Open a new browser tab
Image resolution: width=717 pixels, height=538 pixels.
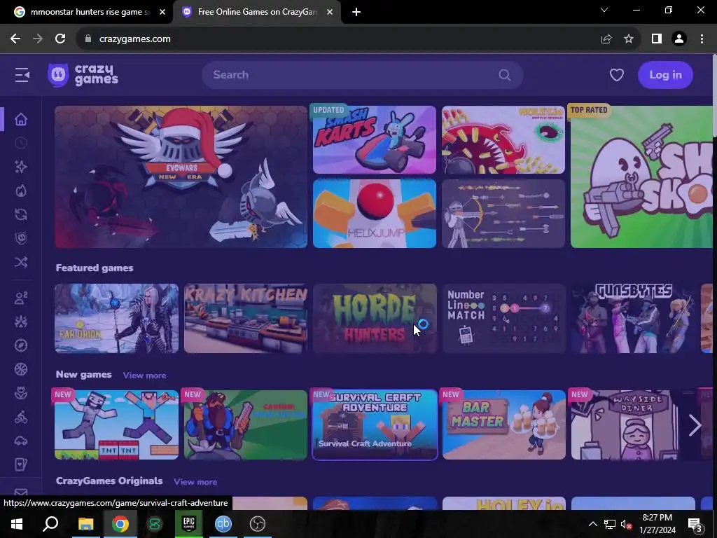tap(356, 13)
